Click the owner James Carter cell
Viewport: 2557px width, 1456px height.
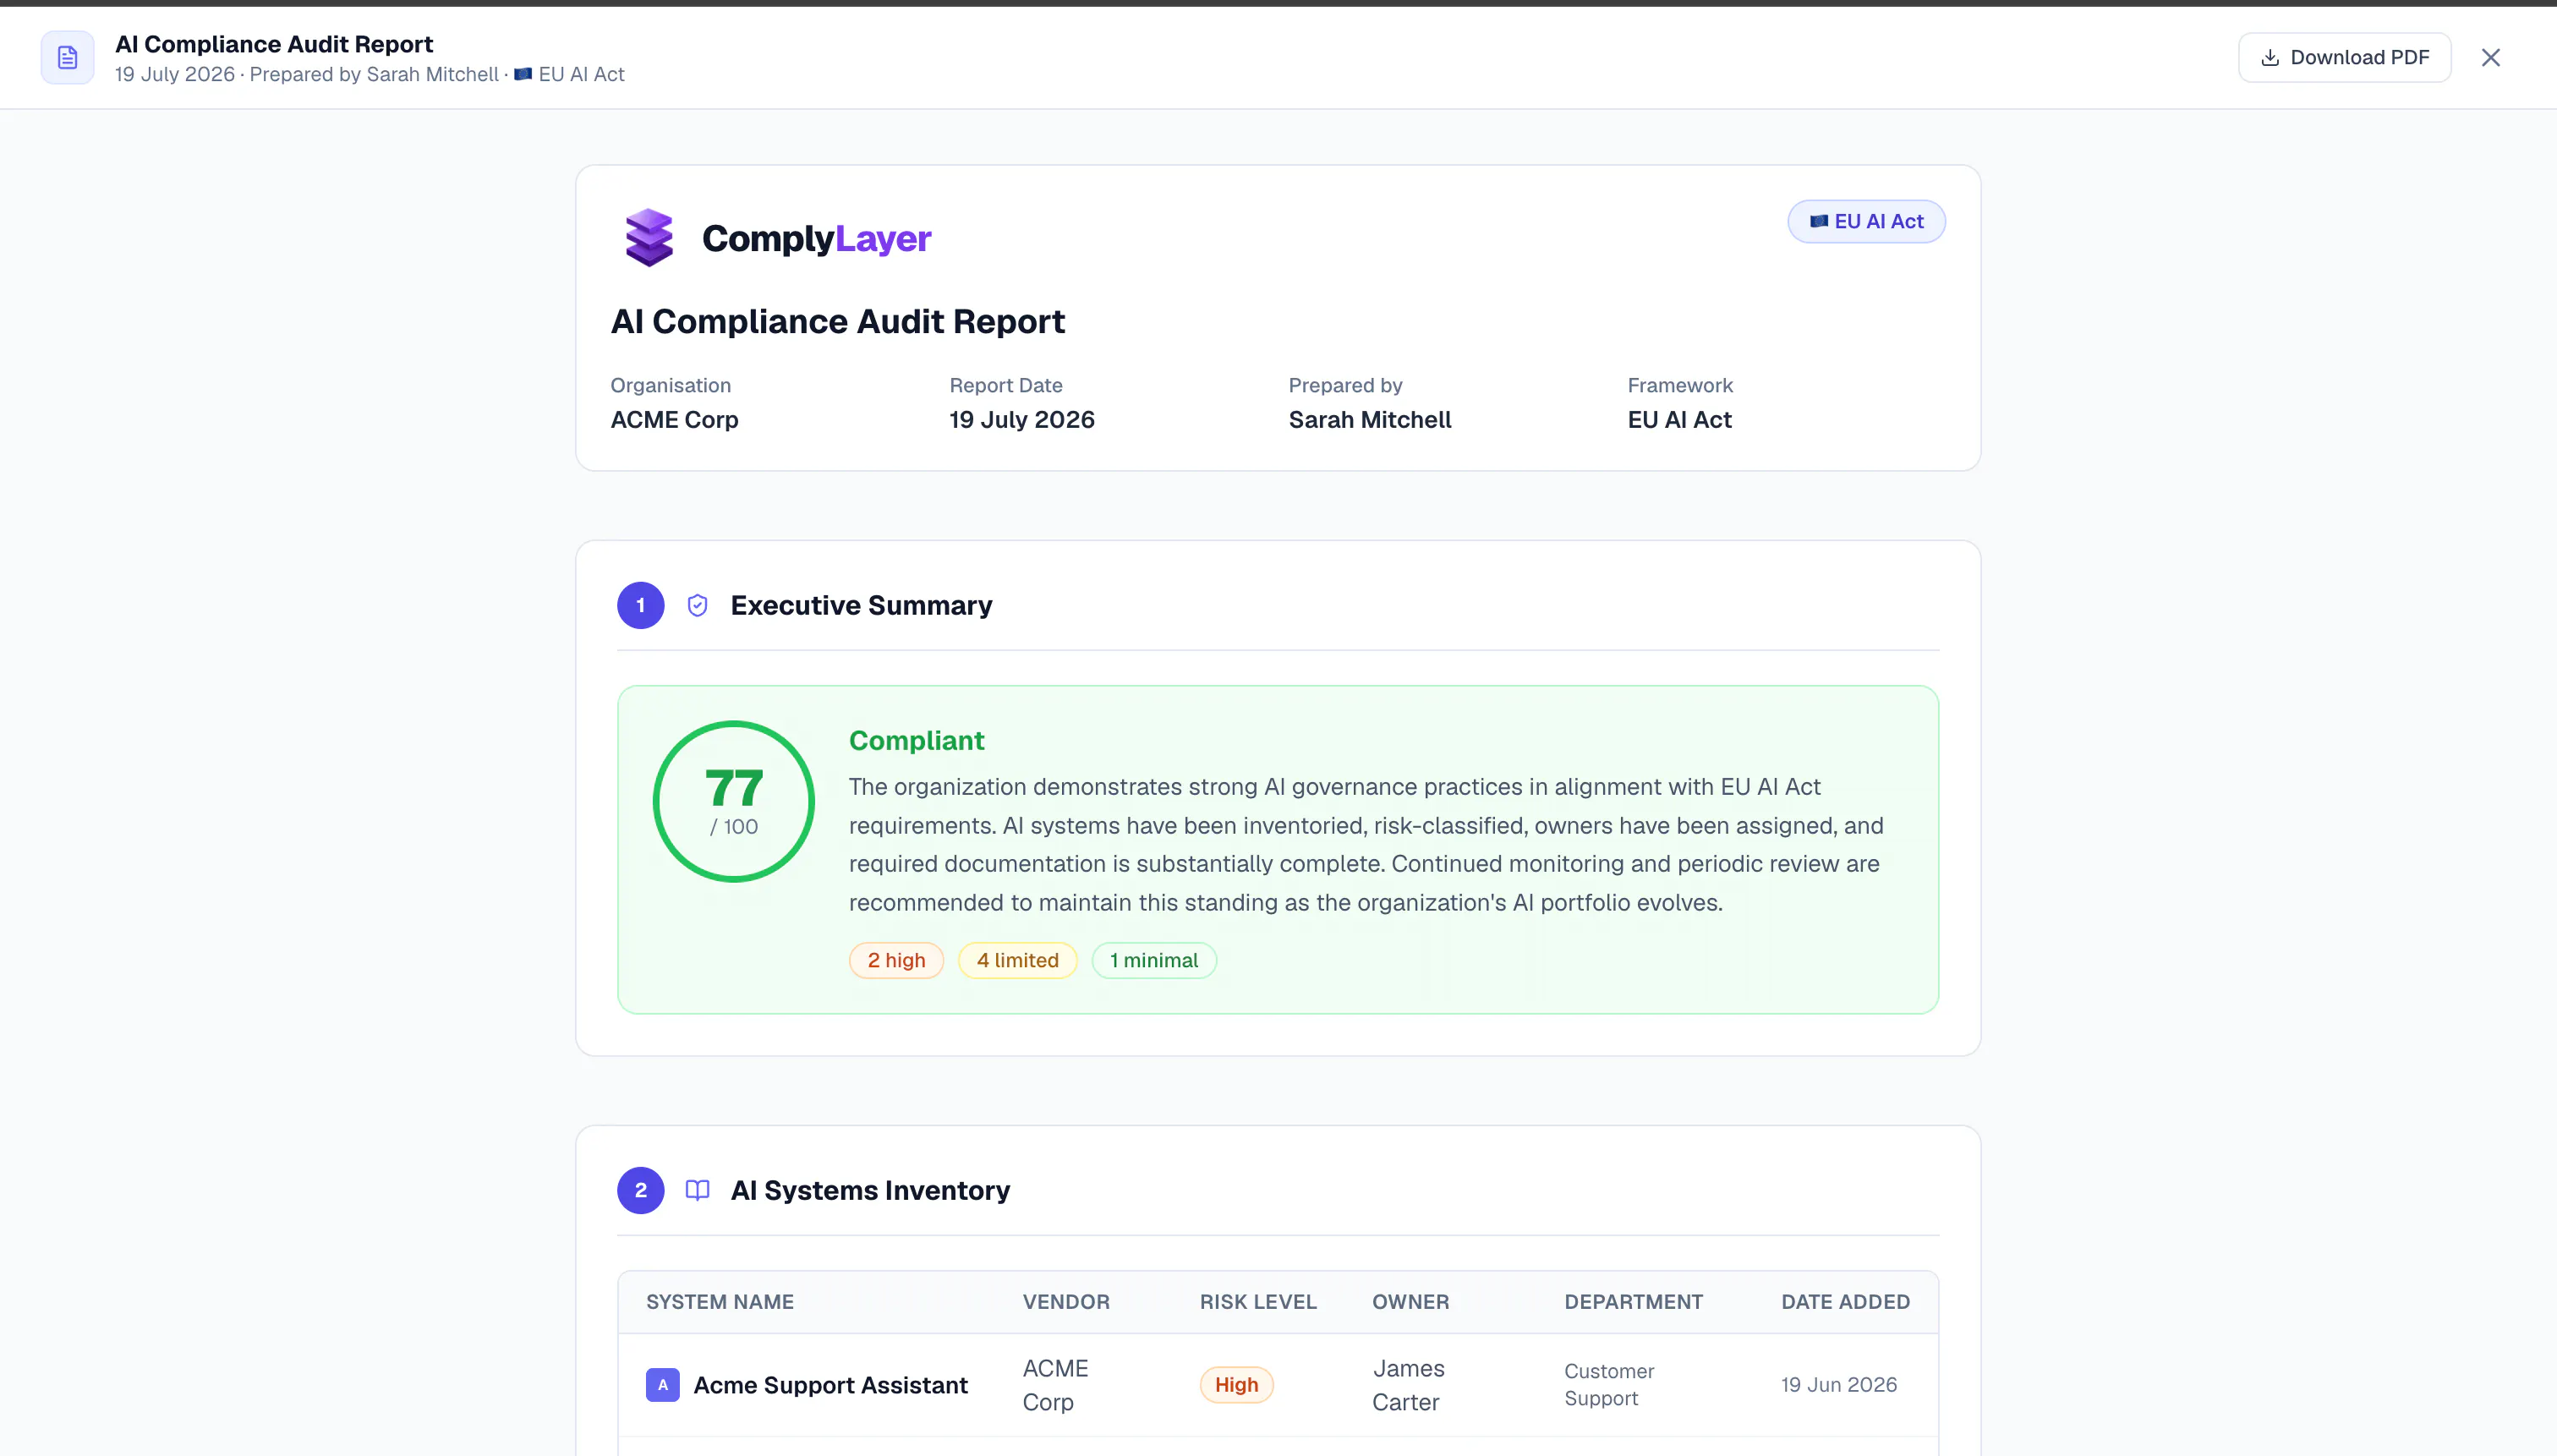(x=1408, y=1385)
